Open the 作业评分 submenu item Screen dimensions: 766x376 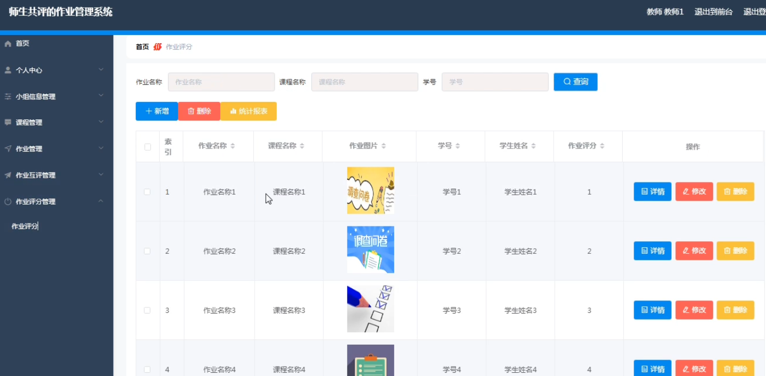[25, 225]
